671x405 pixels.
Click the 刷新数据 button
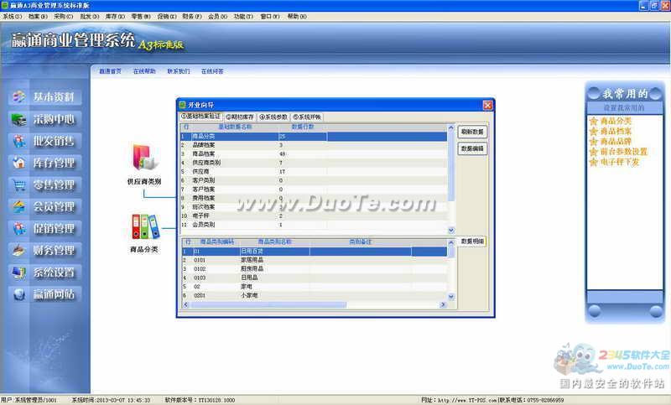tap(472, 132)
